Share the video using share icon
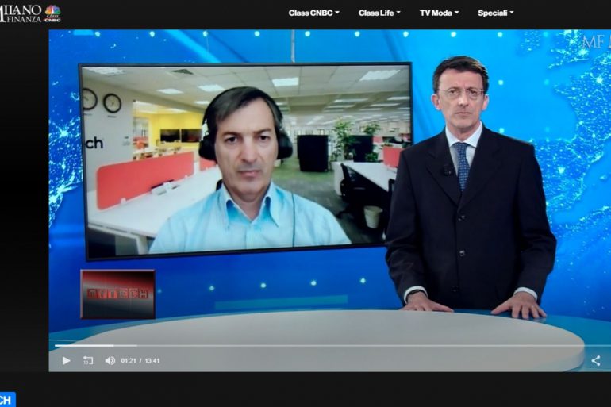Screen dimensions: 611x407 (595, 361)
